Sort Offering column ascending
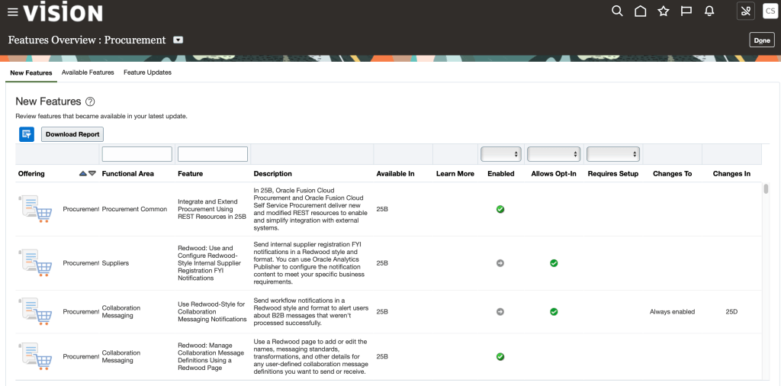The height and width of the screenshot is (386, 781). click(83, 173)
